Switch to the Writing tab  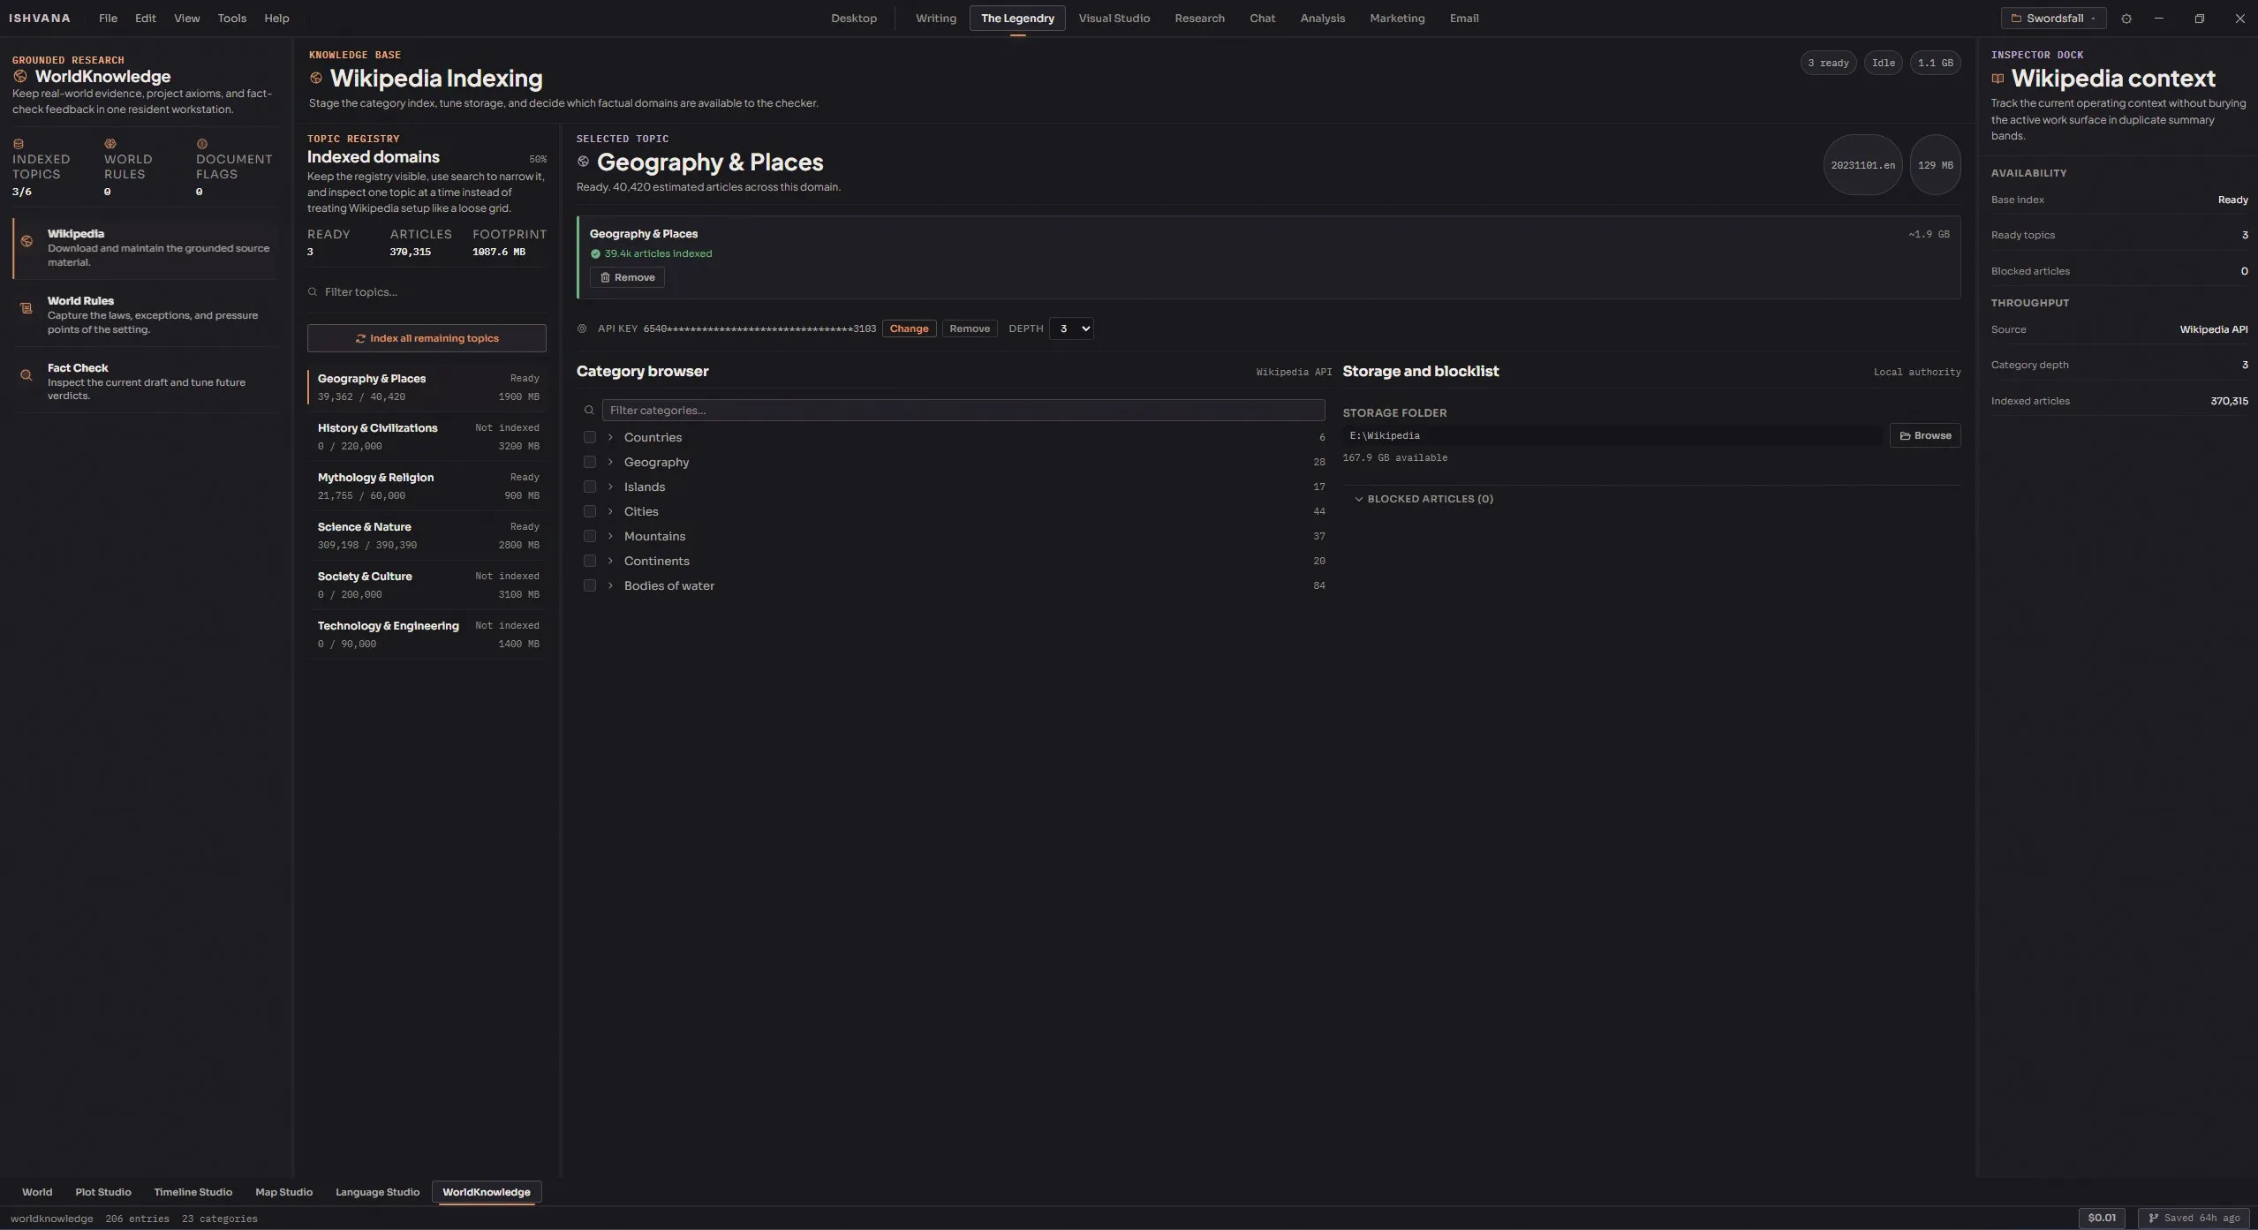tap(936, 19)
